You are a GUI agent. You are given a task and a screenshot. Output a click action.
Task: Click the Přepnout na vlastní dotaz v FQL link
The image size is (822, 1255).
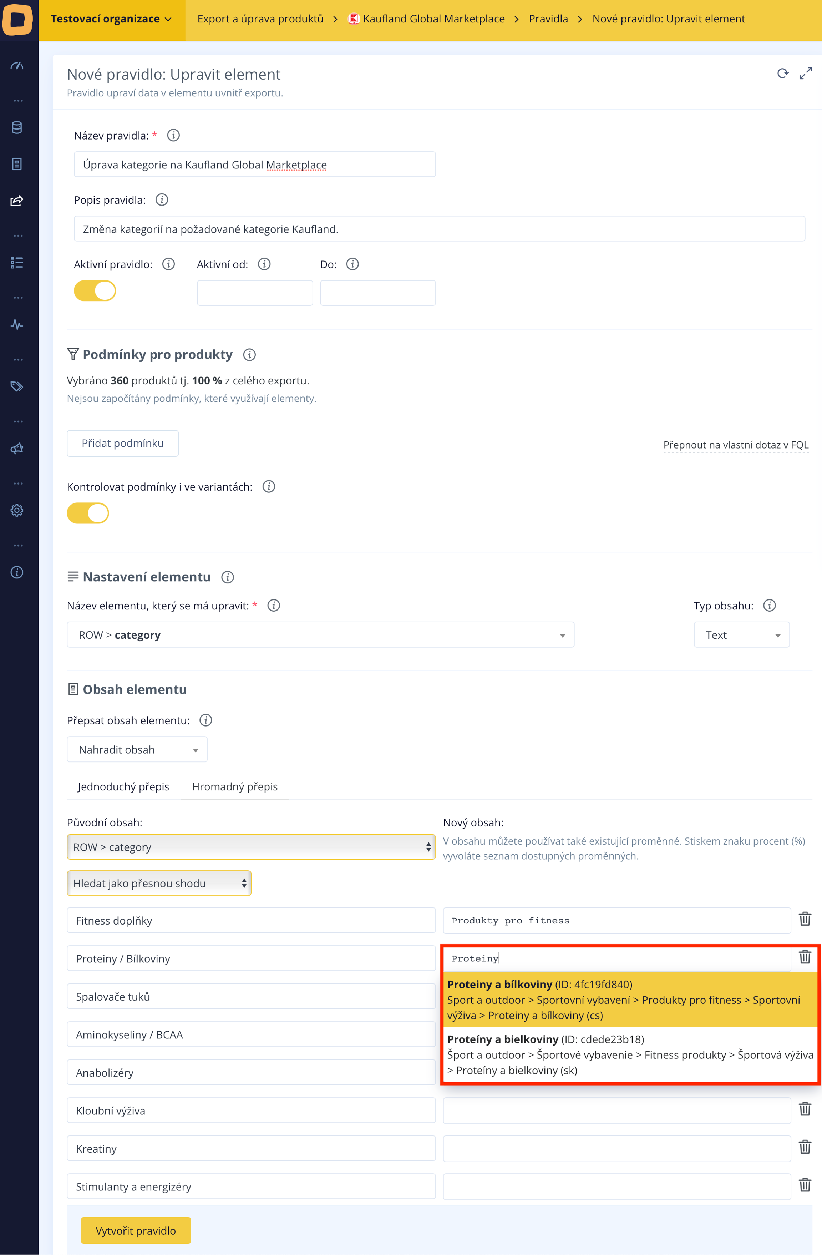[736, 445]
